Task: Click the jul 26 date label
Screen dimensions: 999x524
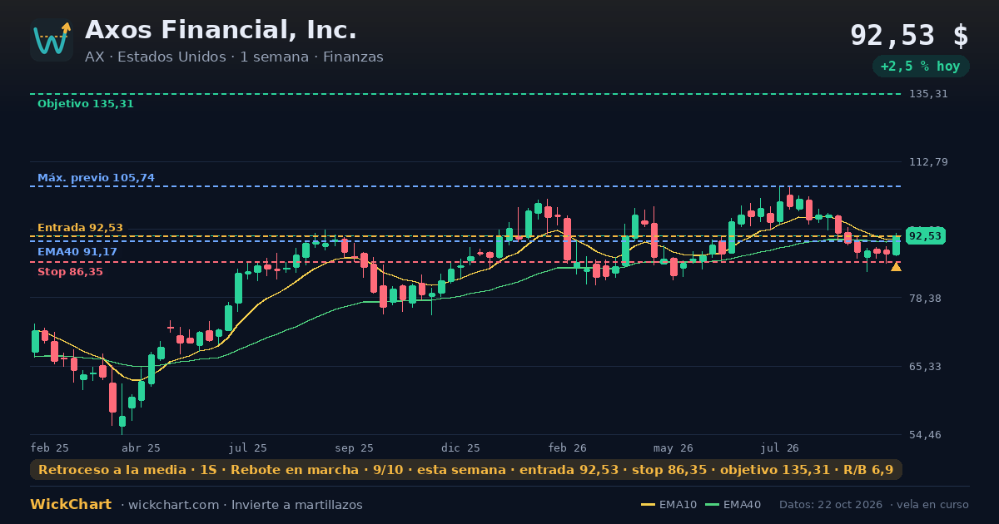Action: coord(780,447)
